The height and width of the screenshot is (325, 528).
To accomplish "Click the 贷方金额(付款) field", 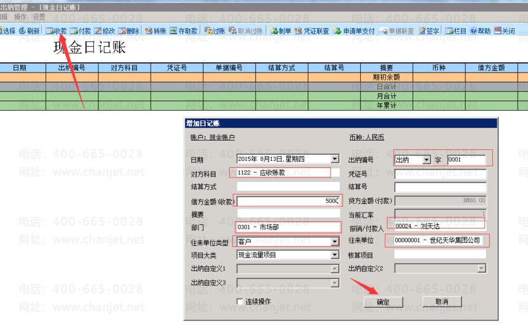I will click(x=441, y=200).
